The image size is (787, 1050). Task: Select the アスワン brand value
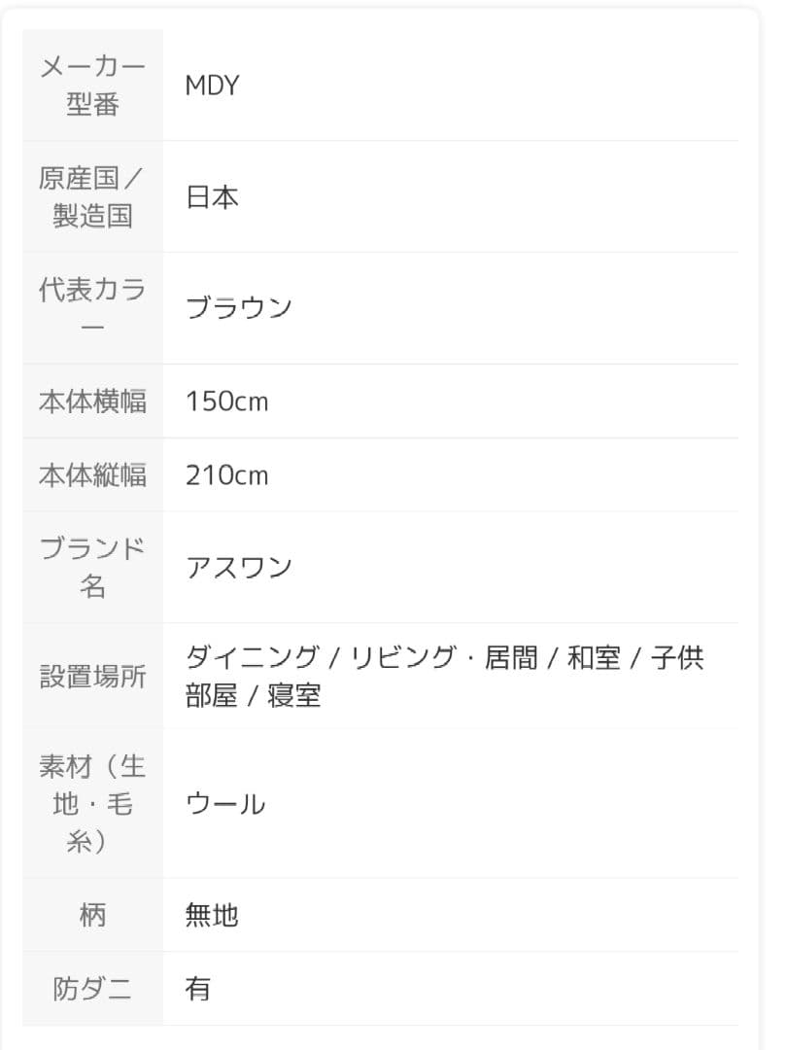(x=239, y=568)
